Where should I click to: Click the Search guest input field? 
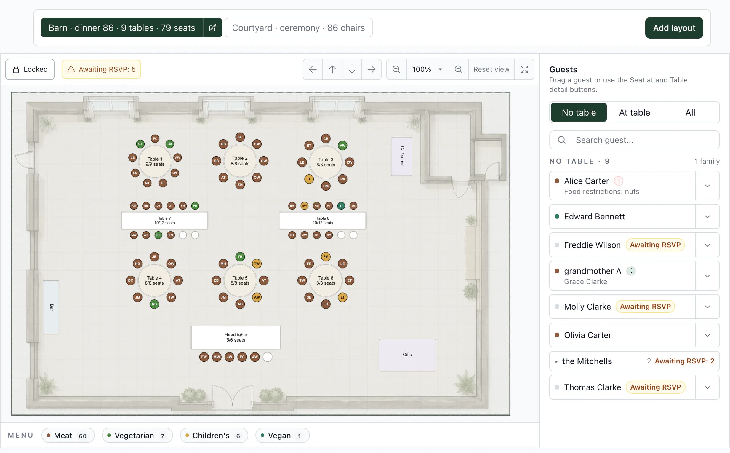pyautogui.click(x=634, y=140)
